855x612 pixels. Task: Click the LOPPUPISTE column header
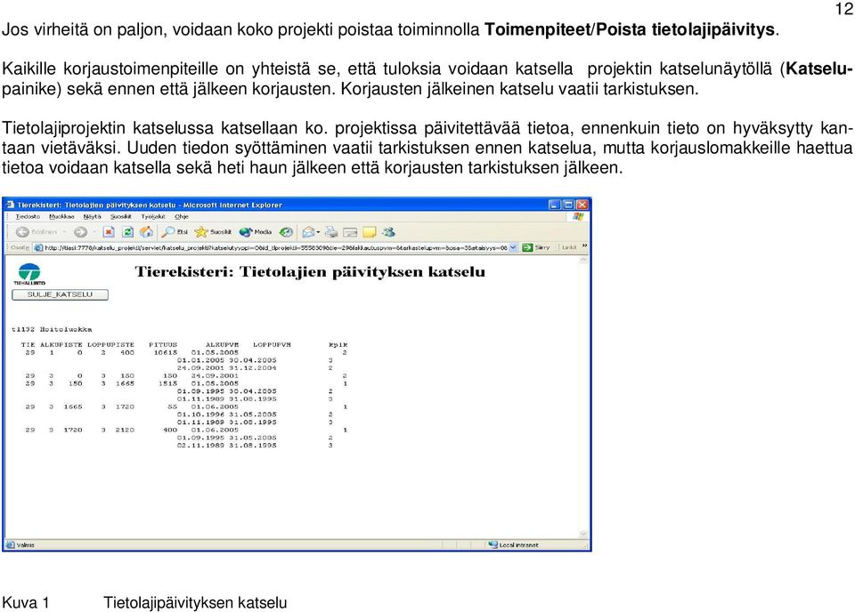point(110,344)
